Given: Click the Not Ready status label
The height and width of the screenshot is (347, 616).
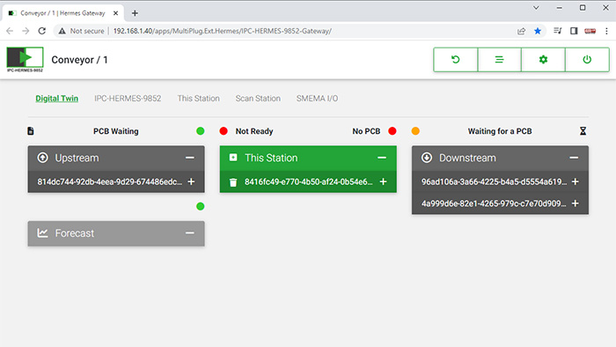Looking at the screenshot, I should tap(254, 131).
